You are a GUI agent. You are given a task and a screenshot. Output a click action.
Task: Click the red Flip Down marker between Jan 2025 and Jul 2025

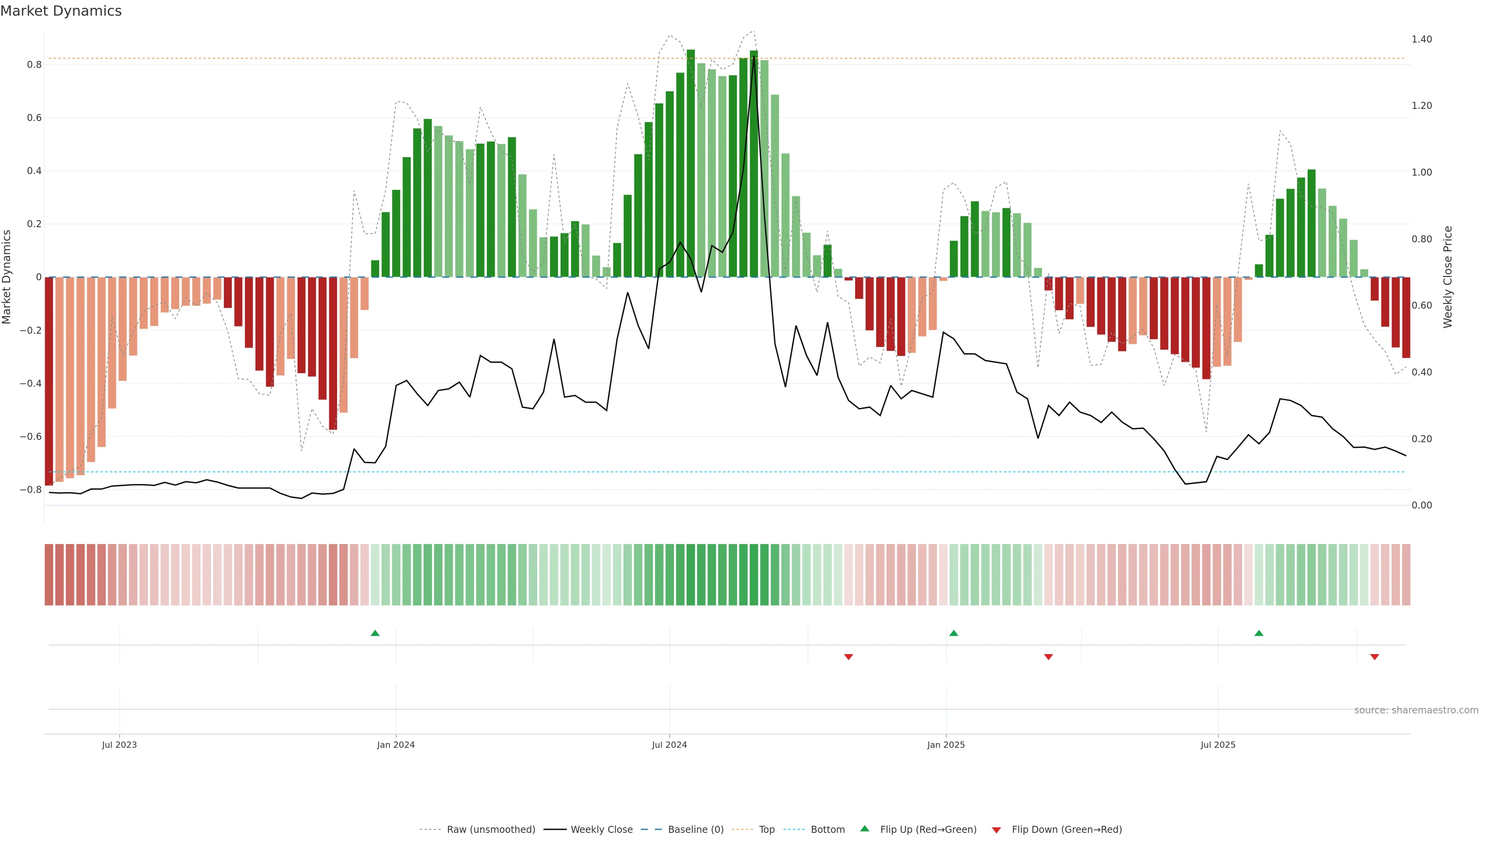tap(1049, 657)
